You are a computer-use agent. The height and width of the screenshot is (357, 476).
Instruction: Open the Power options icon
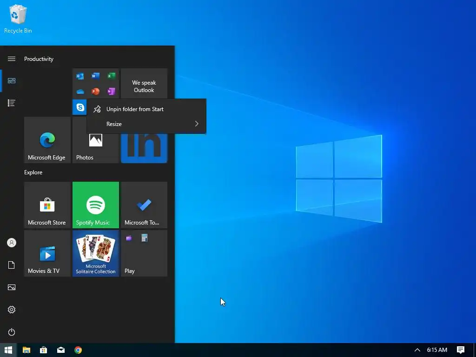(12, 332)
